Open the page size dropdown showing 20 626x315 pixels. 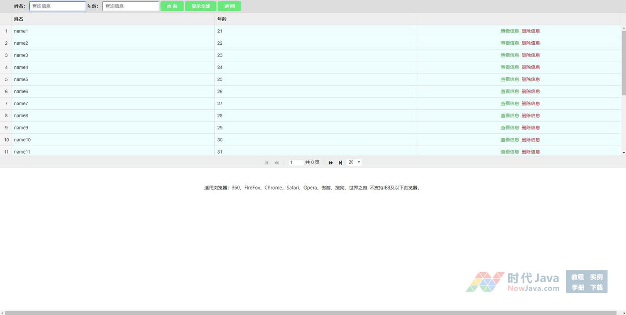coord(354,162)
